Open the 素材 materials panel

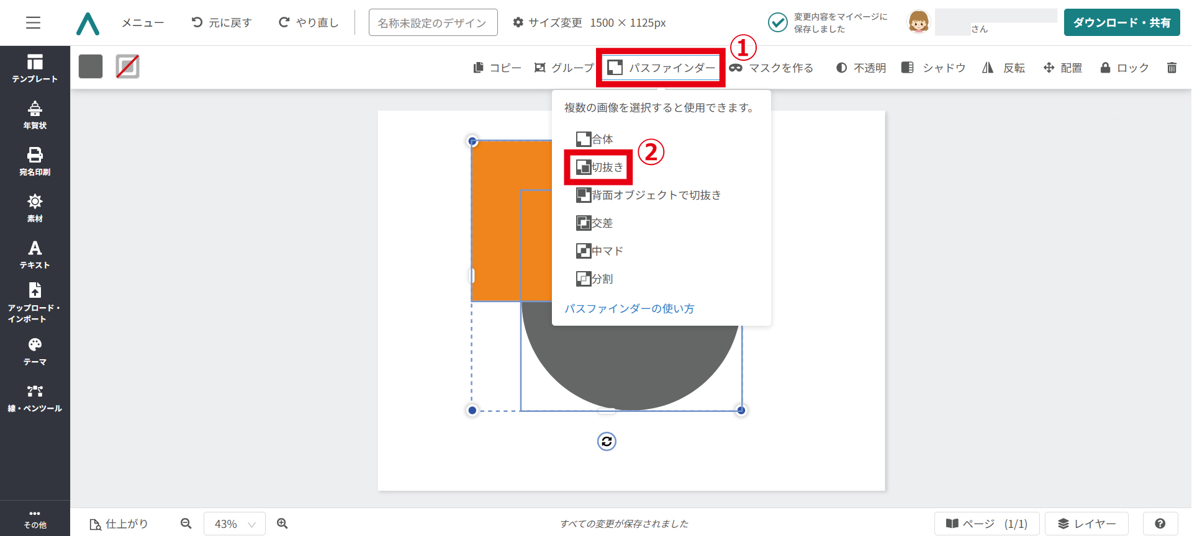35,208
